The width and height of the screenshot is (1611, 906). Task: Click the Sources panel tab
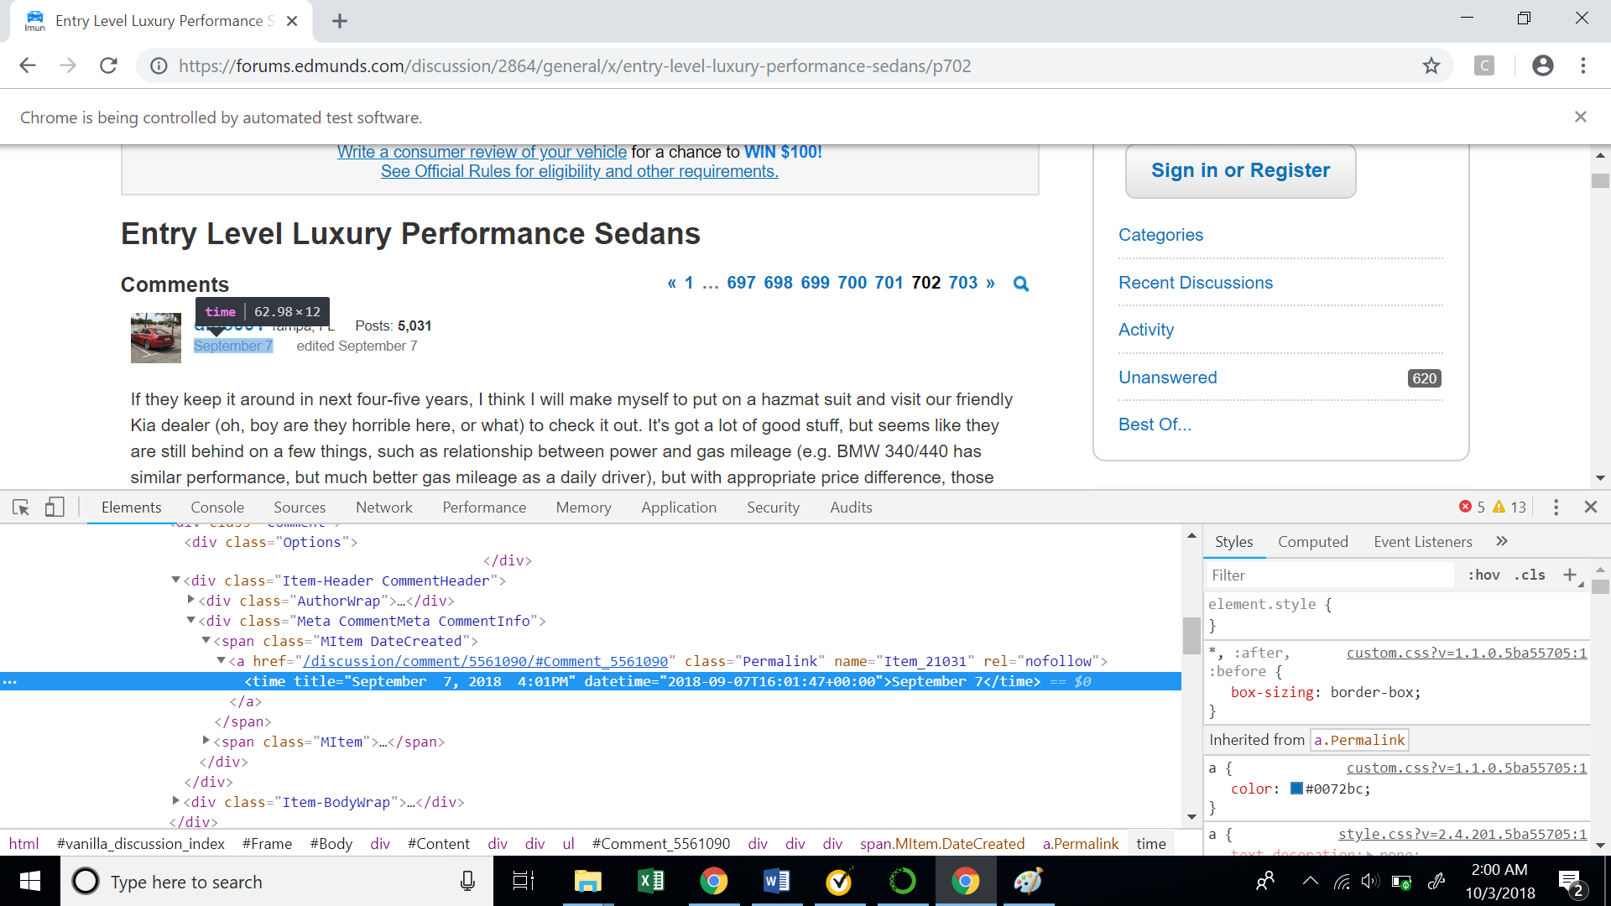coord(299,507)
